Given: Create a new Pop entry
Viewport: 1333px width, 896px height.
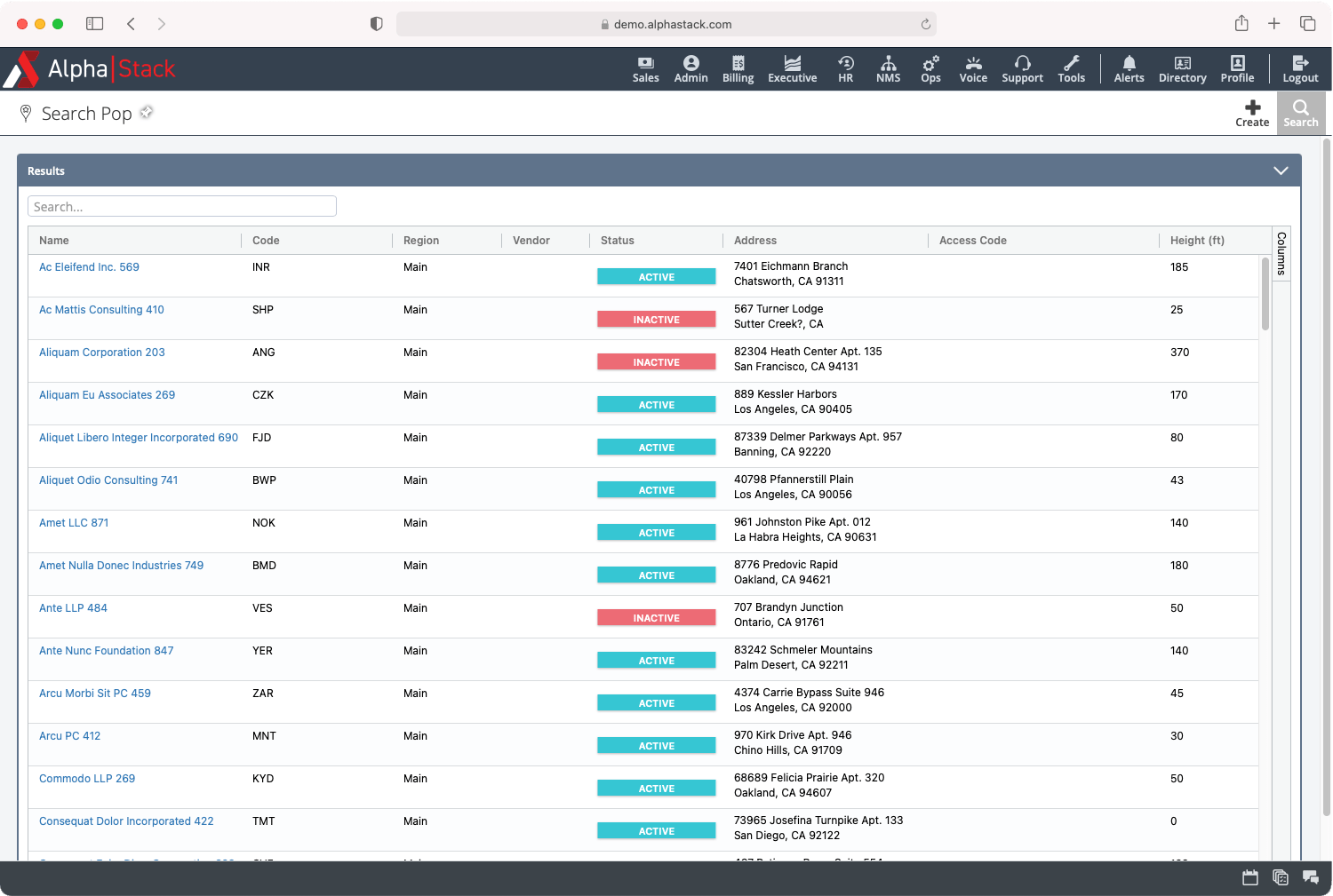Looking at the screenshot, I should (1252, 114).
